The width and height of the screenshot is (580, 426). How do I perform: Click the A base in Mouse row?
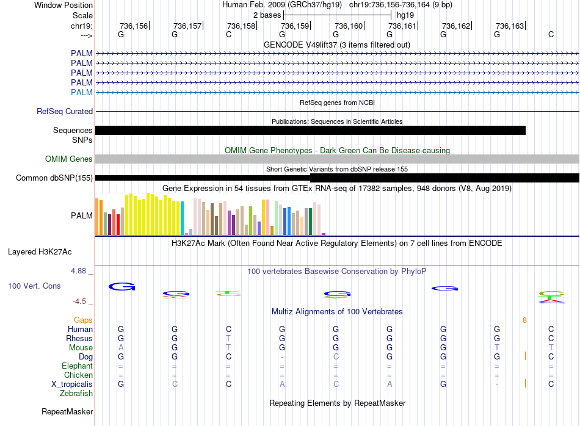pos(121,348)
